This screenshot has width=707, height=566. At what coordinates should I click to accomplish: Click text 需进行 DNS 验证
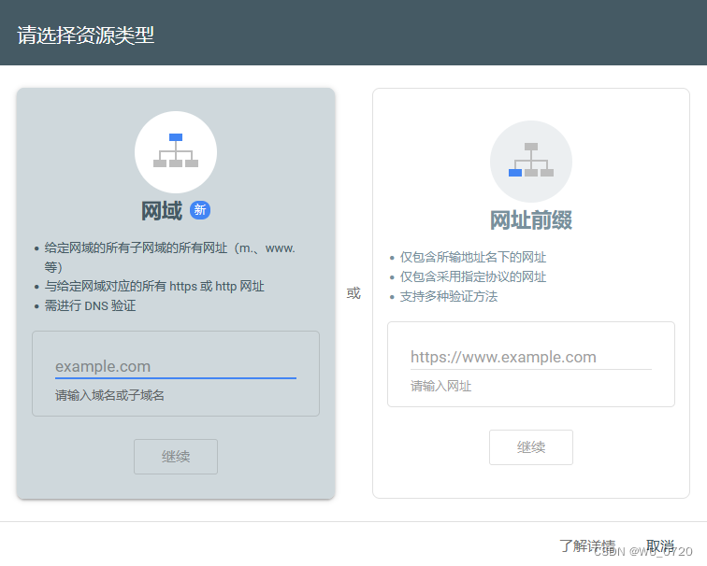[x=90, y=305]
